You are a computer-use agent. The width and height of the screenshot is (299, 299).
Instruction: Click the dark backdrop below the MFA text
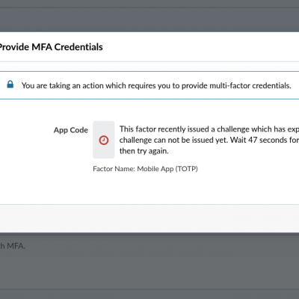coord(149,274)
